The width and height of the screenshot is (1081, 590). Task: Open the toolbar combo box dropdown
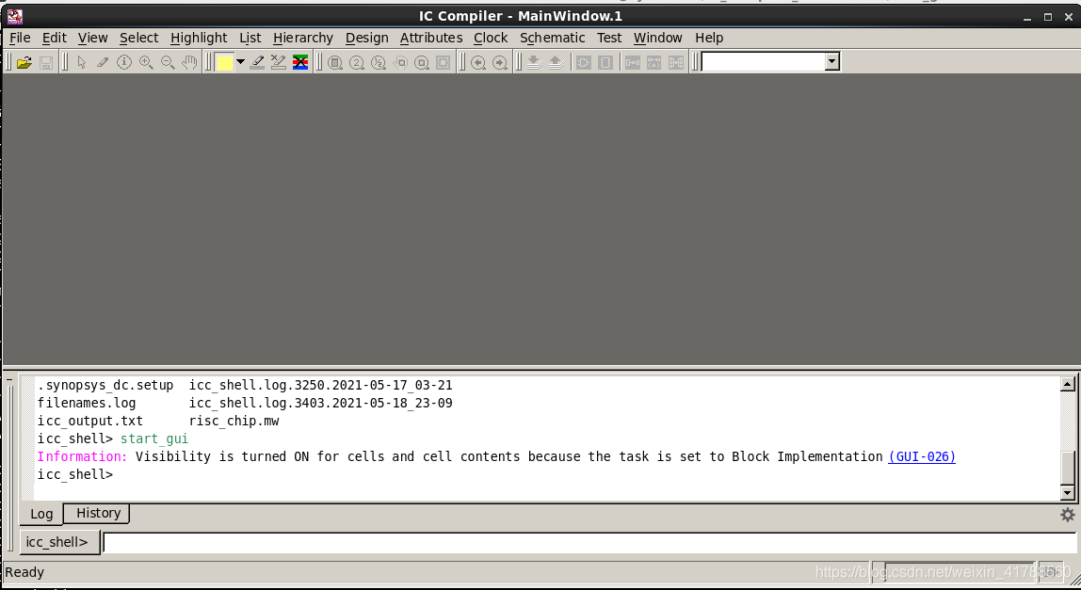point(832,61)
